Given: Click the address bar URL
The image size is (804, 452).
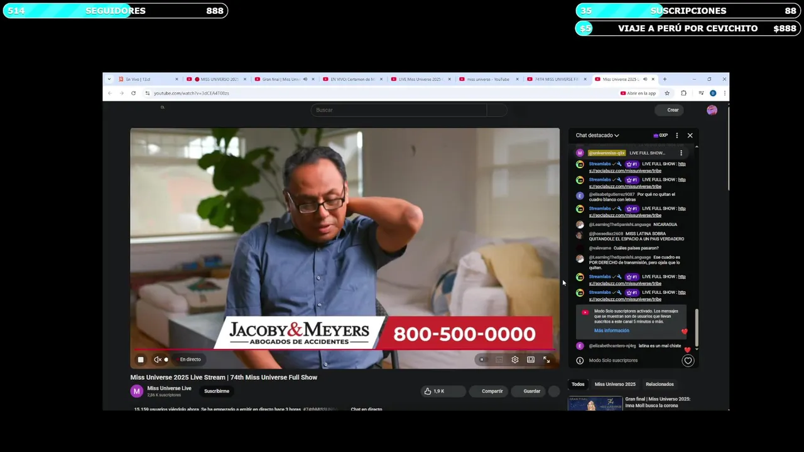Looking at the screenshot, I should (192, 93).
